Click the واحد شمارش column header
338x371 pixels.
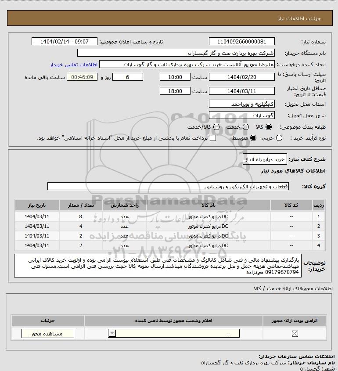(125, 205)
